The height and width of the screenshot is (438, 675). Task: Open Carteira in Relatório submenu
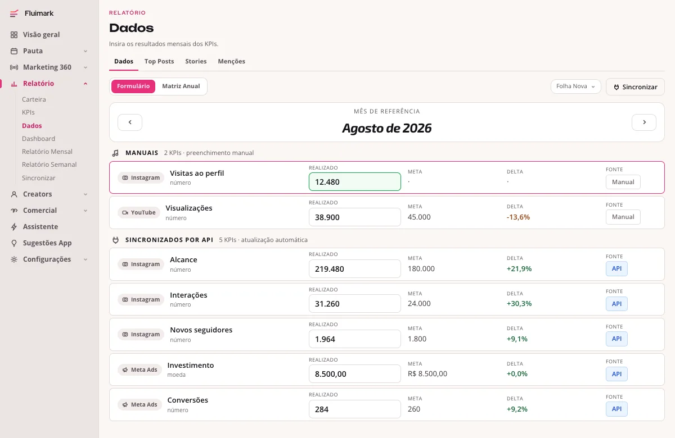[x=34, y=99]
